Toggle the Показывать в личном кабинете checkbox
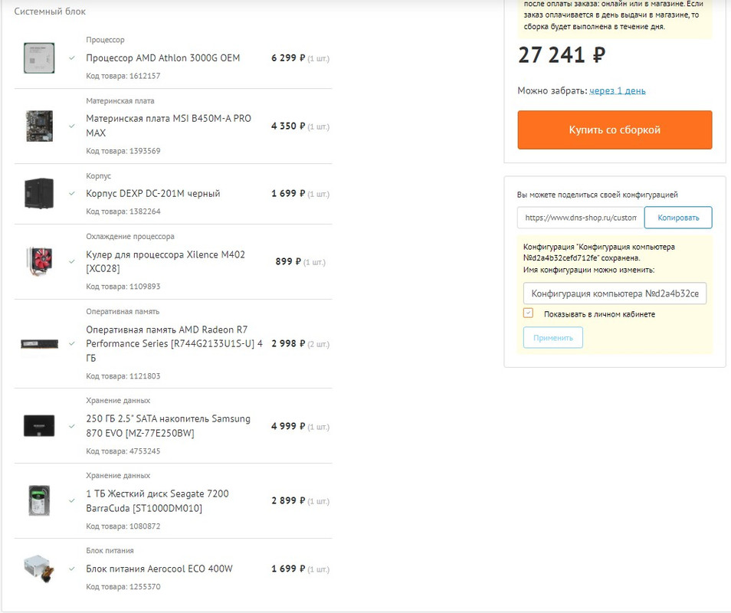The width and height of the screenshot is (731, 613). pyautogui.click(x=528, y=313)
